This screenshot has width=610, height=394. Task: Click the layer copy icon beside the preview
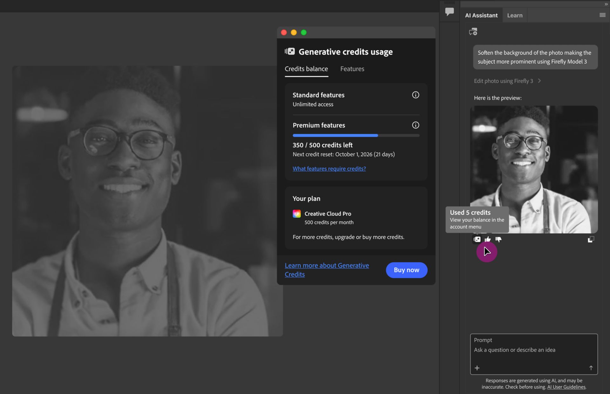tap(591, 239)
